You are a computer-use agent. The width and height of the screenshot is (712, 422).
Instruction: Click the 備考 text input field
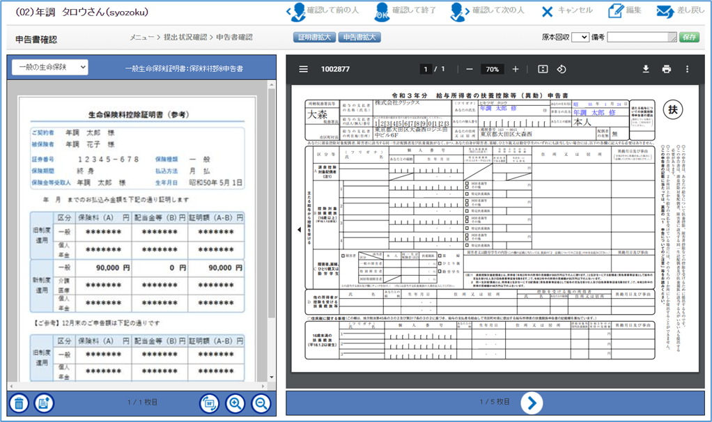click(641, 38)
